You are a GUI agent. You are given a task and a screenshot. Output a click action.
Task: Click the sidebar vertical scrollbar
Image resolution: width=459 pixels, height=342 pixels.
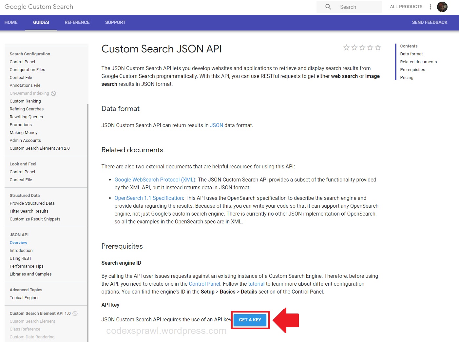click(87, 223)
